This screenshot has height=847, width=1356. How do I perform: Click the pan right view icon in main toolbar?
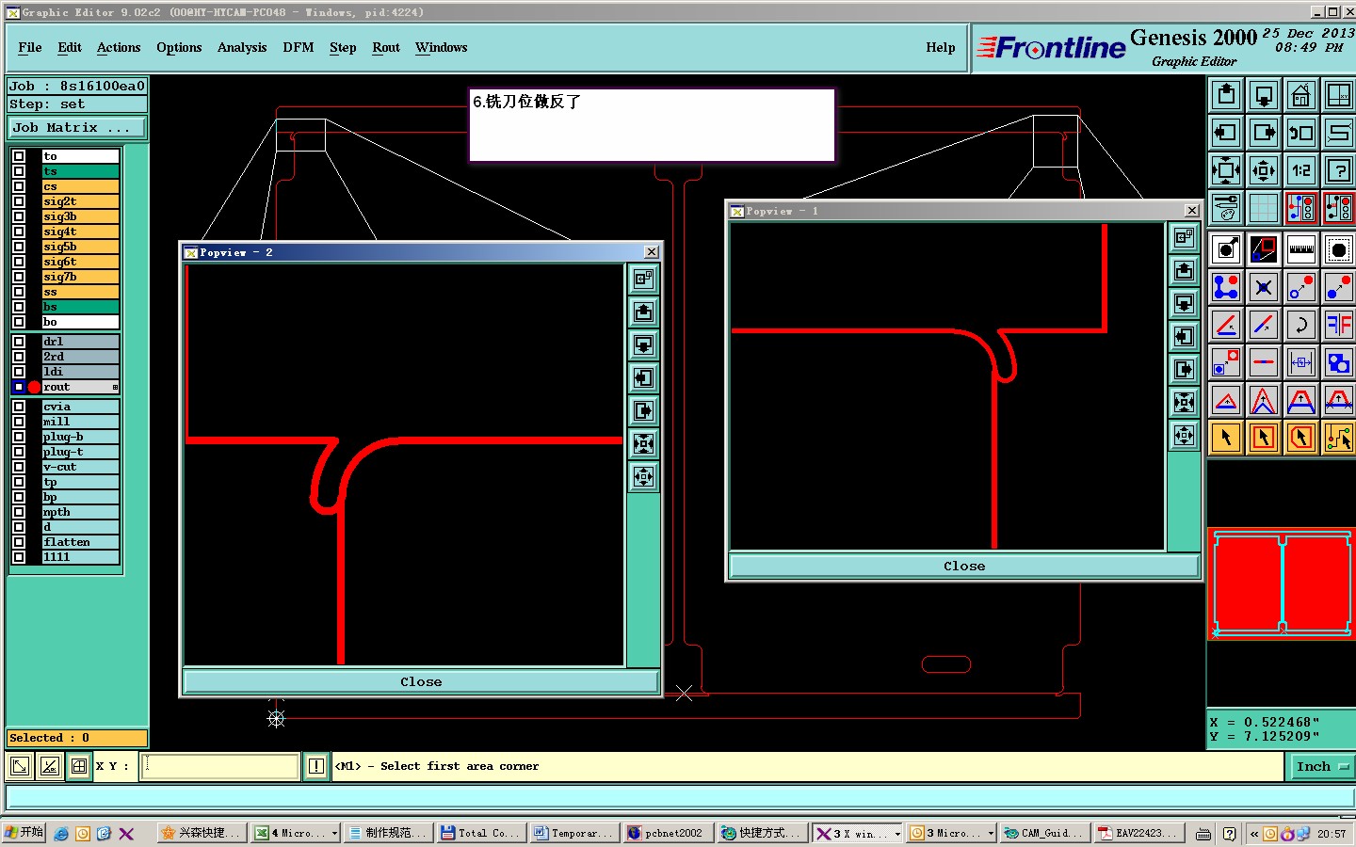[x=1264, y=133]
